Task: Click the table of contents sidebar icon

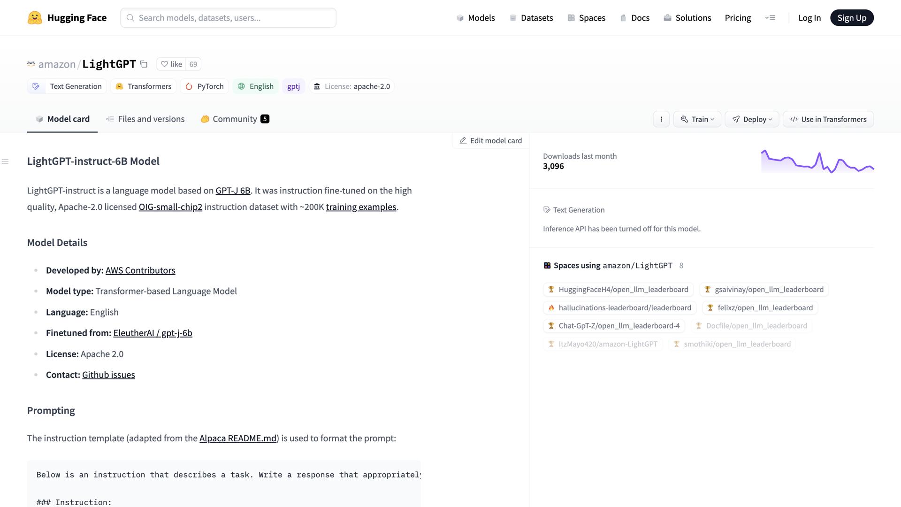Action: [x=5, y=161]
